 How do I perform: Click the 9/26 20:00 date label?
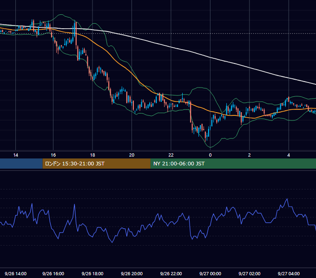[132, 273]
